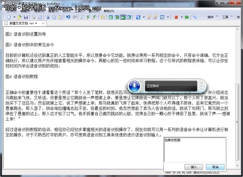Click the vertical scrollbar thumb of the editor

click(237, 122)
